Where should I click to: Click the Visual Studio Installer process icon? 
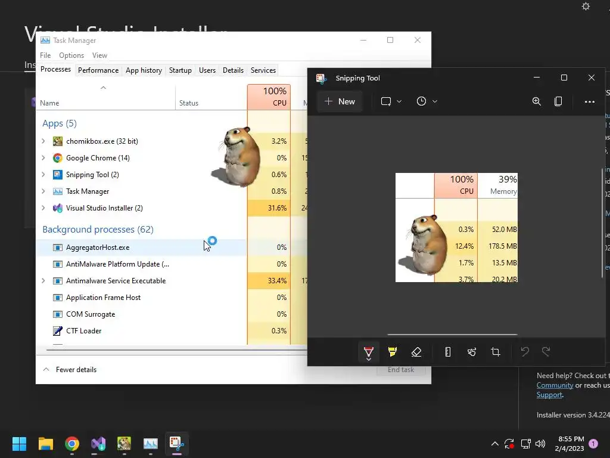pos(58,208)
